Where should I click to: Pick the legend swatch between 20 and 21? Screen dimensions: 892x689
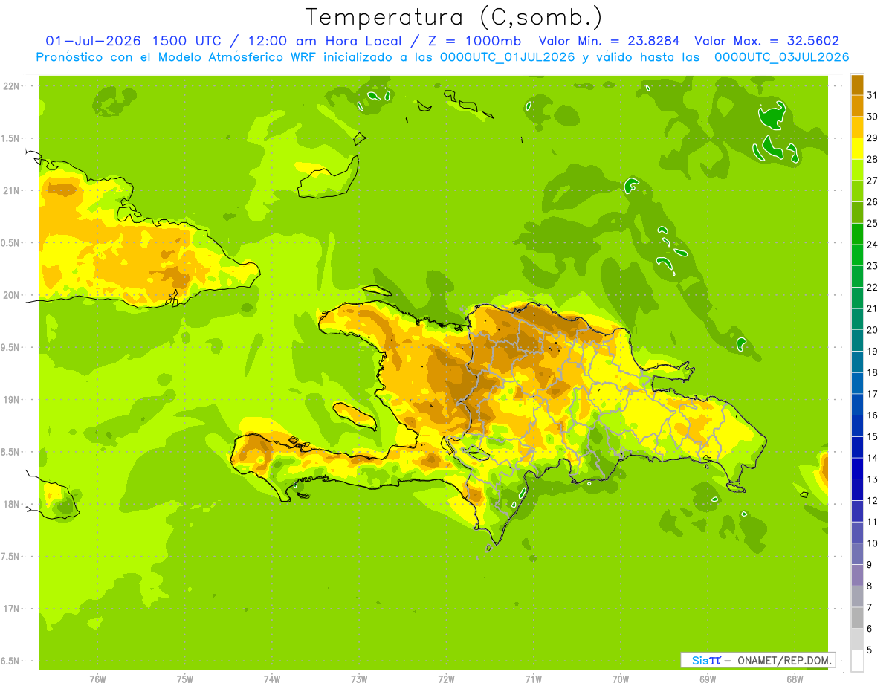[x=857, y=319]
